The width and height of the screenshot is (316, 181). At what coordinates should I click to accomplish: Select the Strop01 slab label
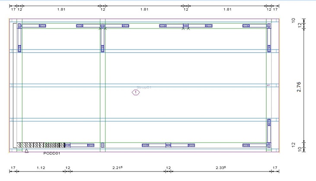pyautogui.click(x=144, y=87)
